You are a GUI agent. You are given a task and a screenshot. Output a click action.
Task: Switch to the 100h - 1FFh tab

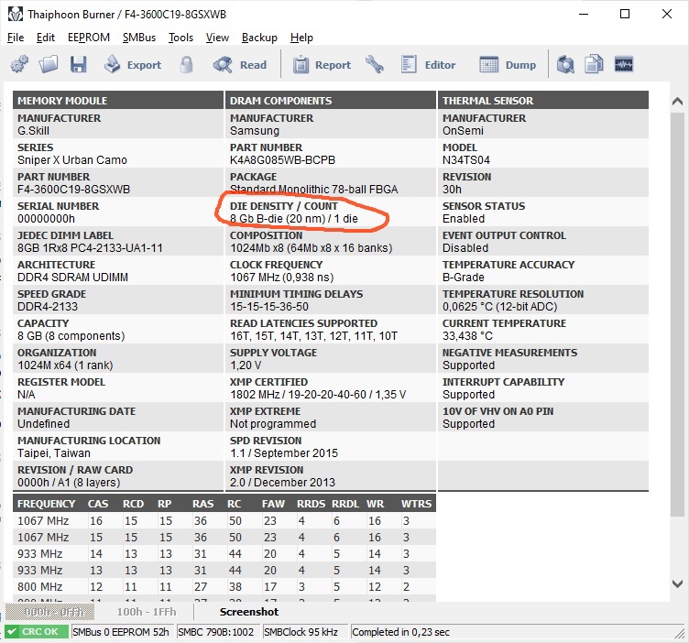147,611
